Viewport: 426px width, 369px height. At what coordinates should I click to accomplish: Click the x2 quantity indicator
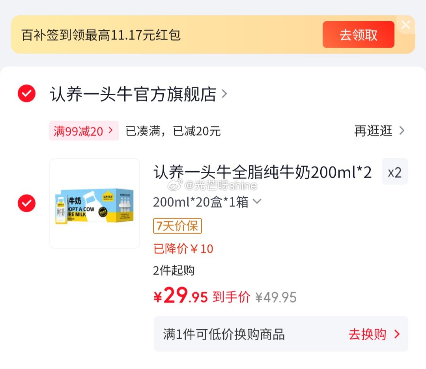click(395, 172)
